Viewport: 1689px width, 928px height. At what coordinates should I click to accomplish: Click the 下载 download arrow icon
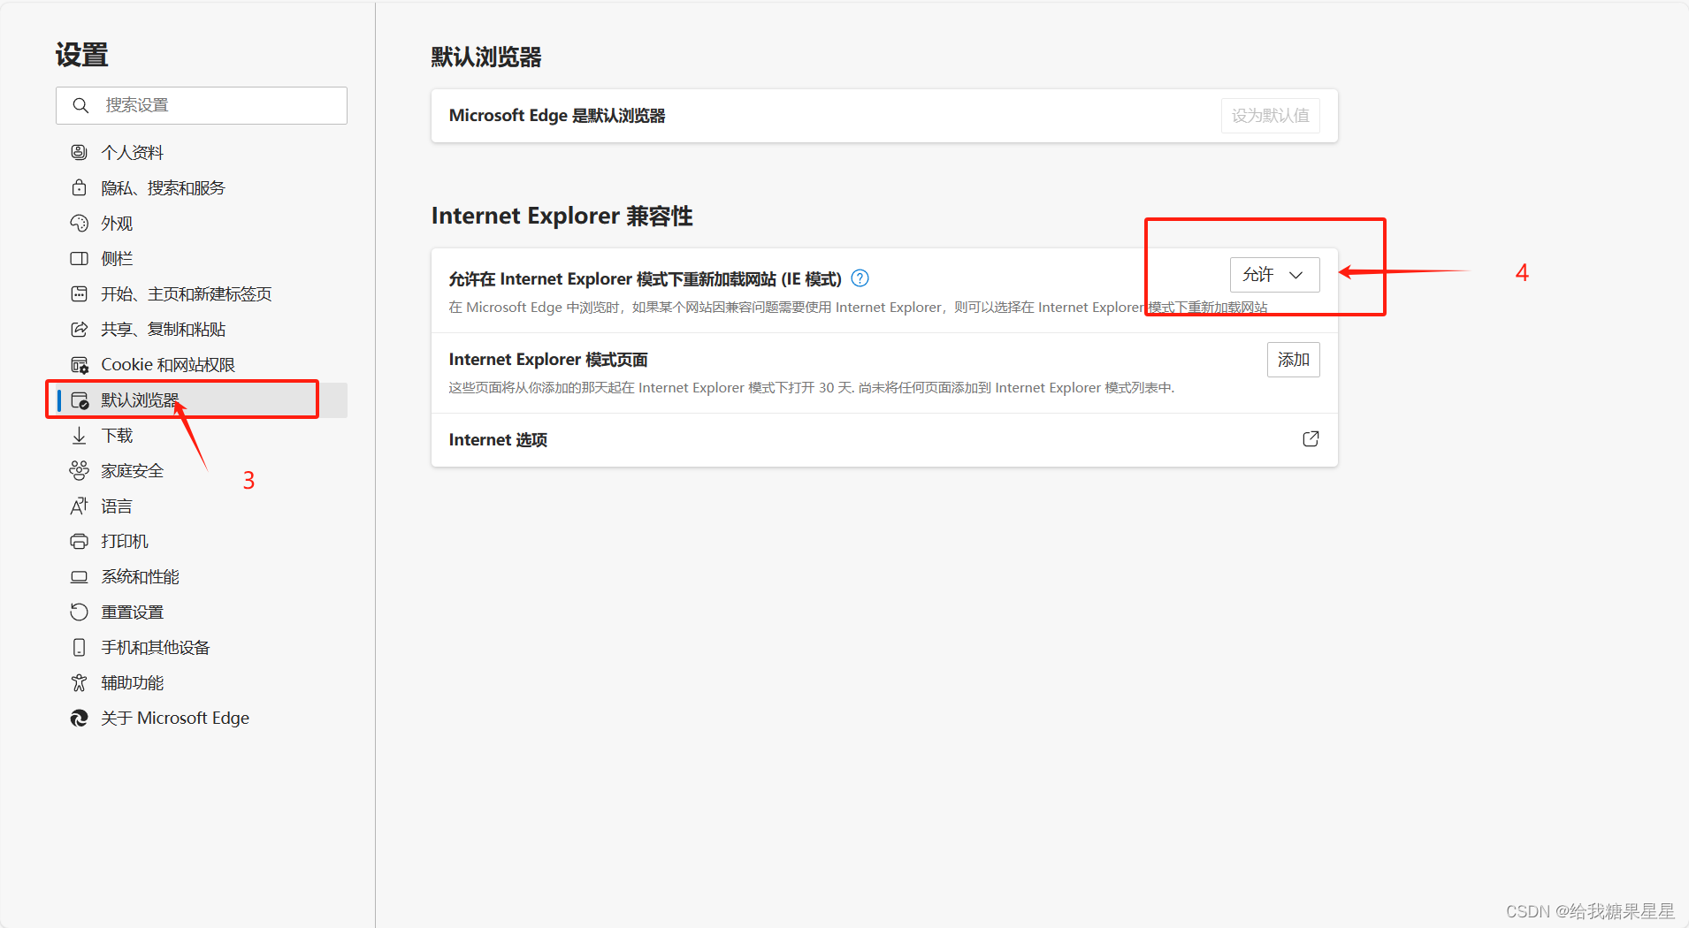(79, 435)
